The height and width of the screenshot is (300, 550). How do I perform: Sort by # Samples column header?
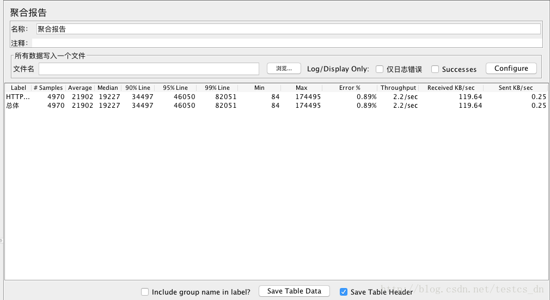coord(48,88)
